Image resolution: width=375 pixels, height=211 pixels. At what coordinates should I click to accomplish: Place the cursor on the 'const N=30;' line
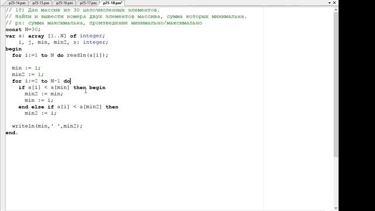pyautogui.click(x=23, y=29)
